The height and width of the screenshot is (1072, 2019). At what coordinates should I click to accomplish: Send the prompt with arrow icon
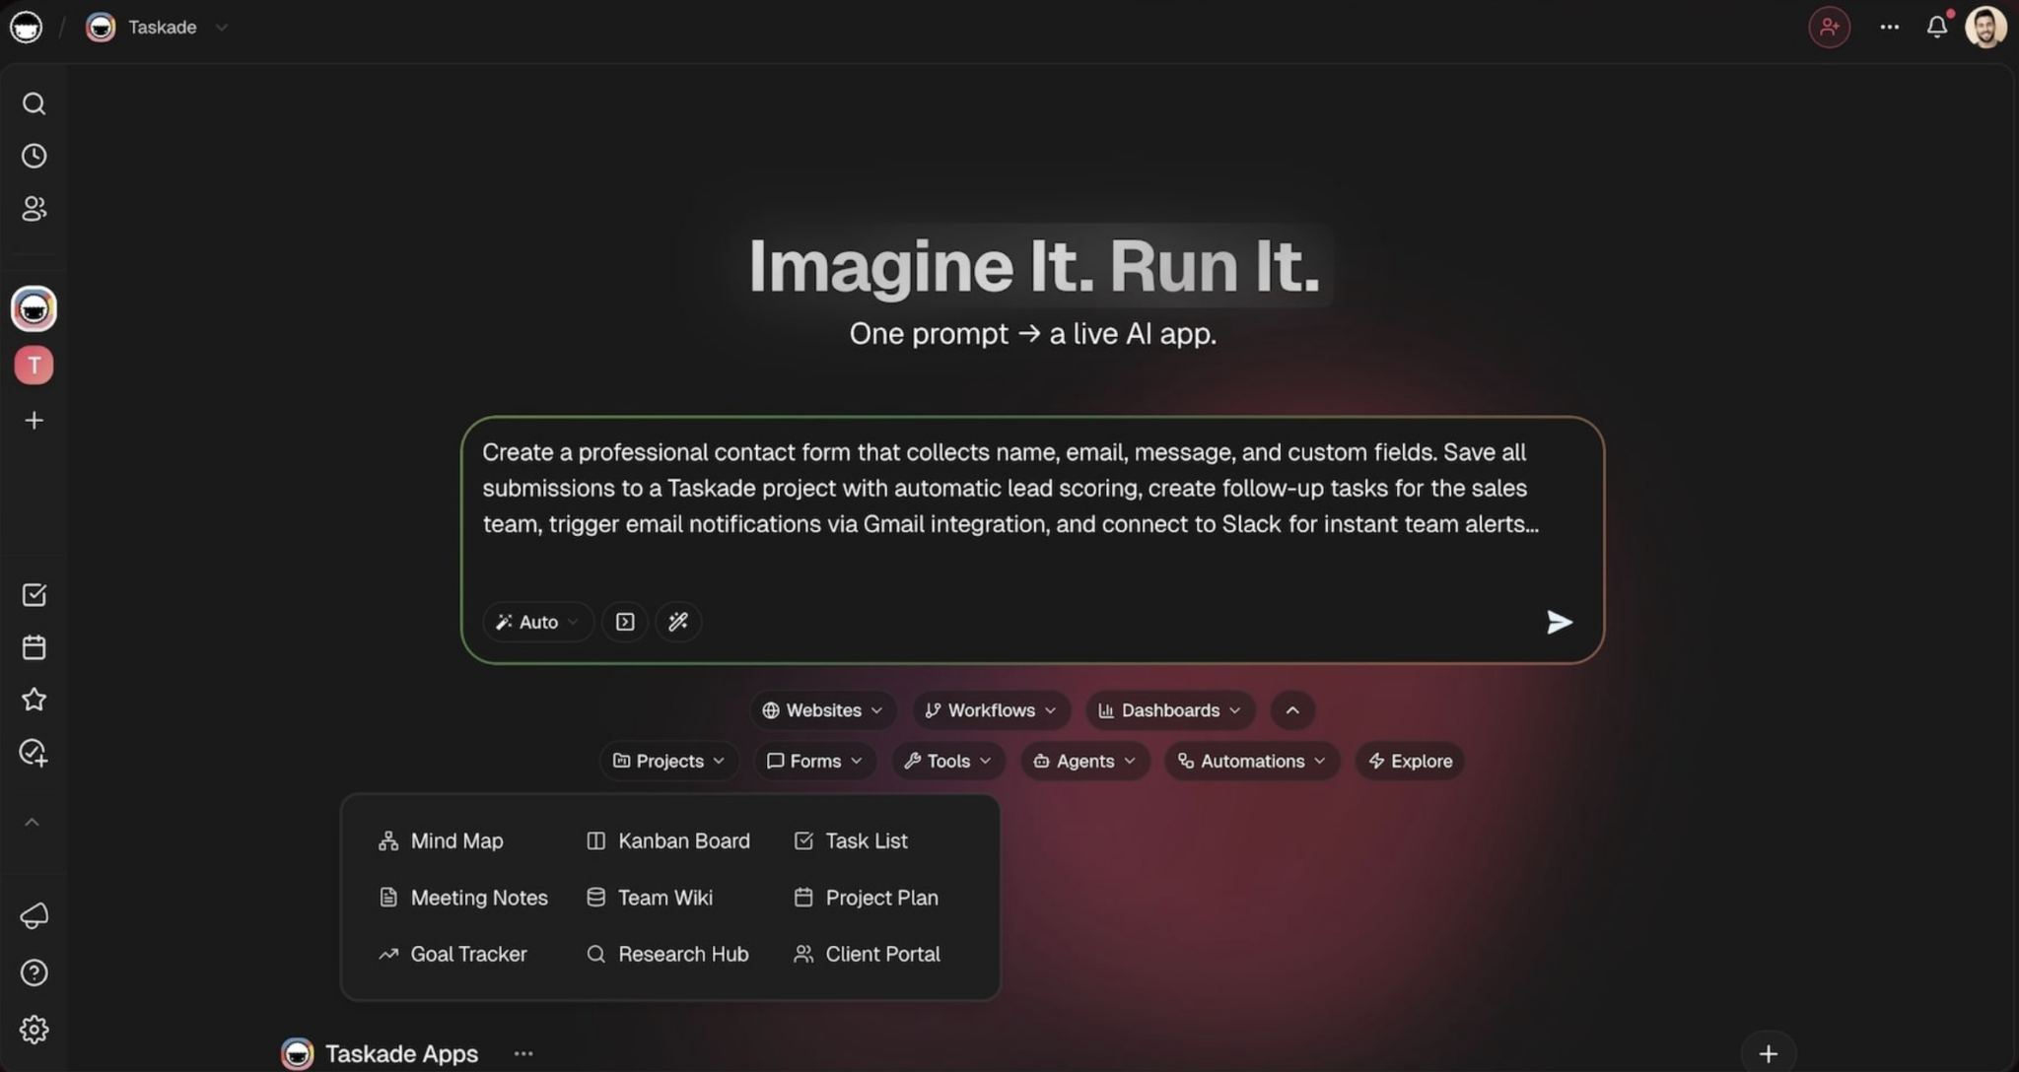(x=1559, y=622)
